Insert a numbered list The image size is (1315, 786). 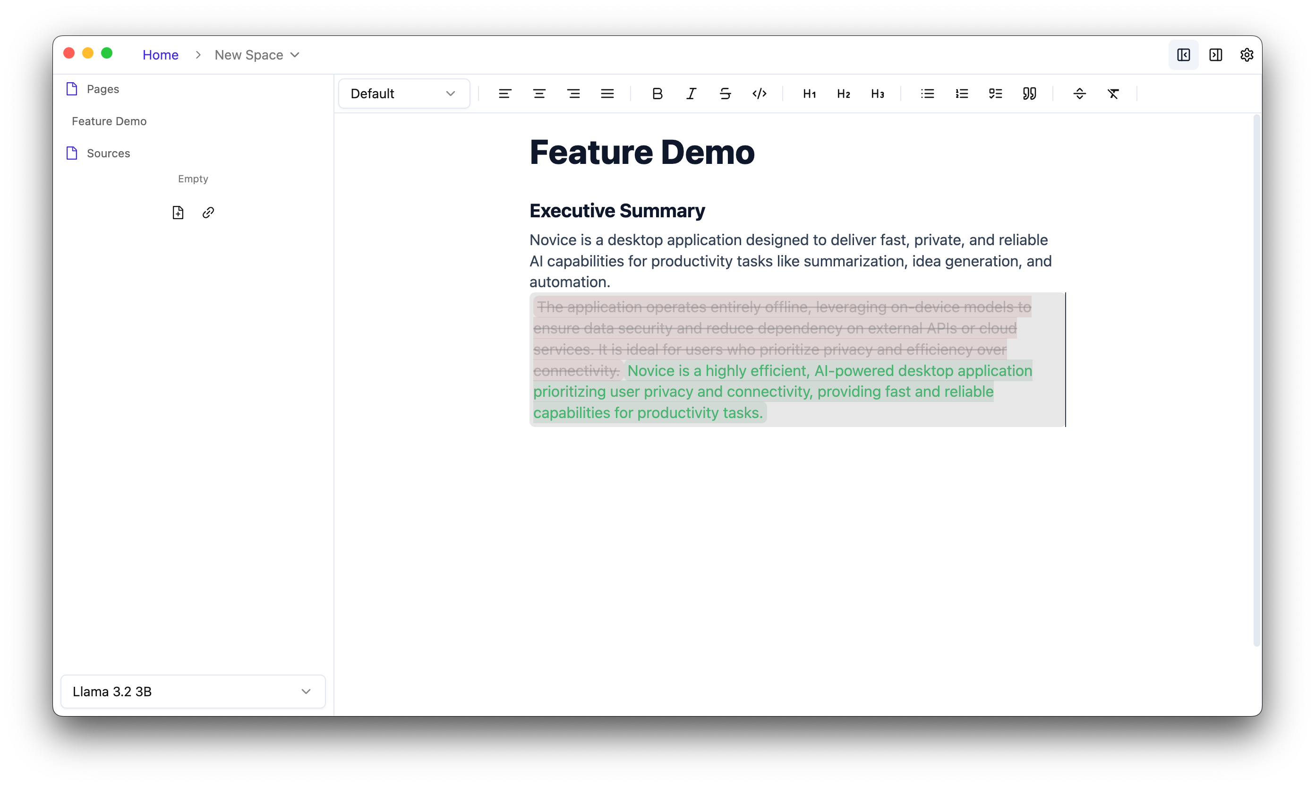coord(961,94)
